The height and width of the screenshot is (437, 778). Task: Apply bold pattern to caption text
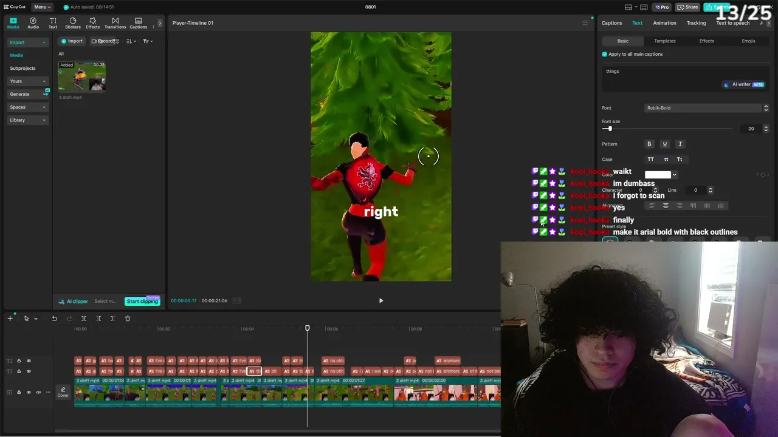(x=649, y=144)
